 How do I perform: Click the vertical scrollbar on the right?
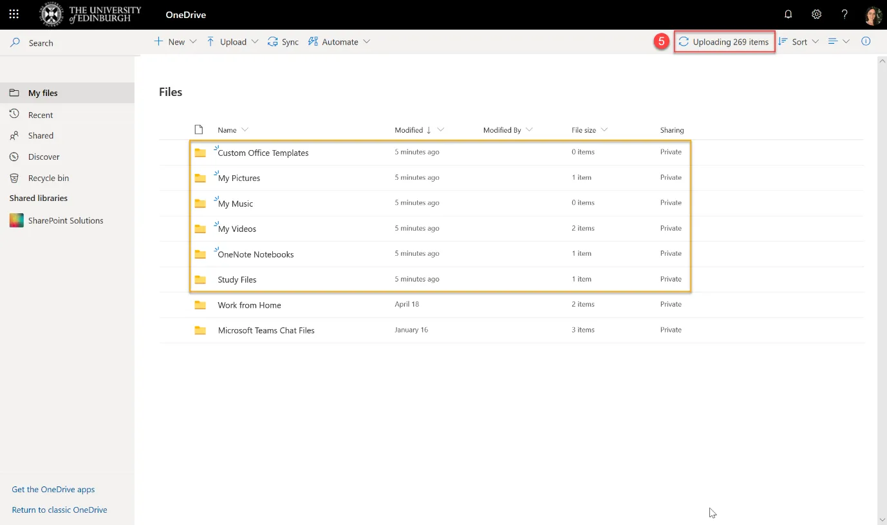point(882,258)
